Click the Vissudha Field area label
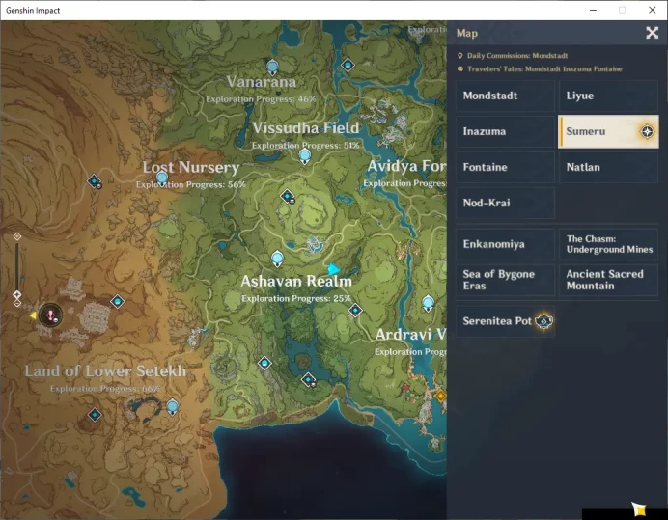Image resolution: width=668 pixels, height=520 pixels. pos(306,127)
